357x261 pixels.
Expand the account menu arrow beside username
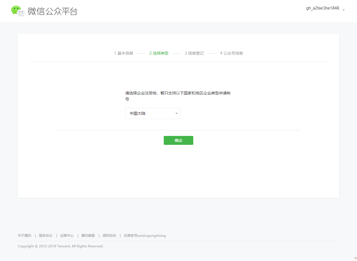pyautogui.click(x=344, y=10)
